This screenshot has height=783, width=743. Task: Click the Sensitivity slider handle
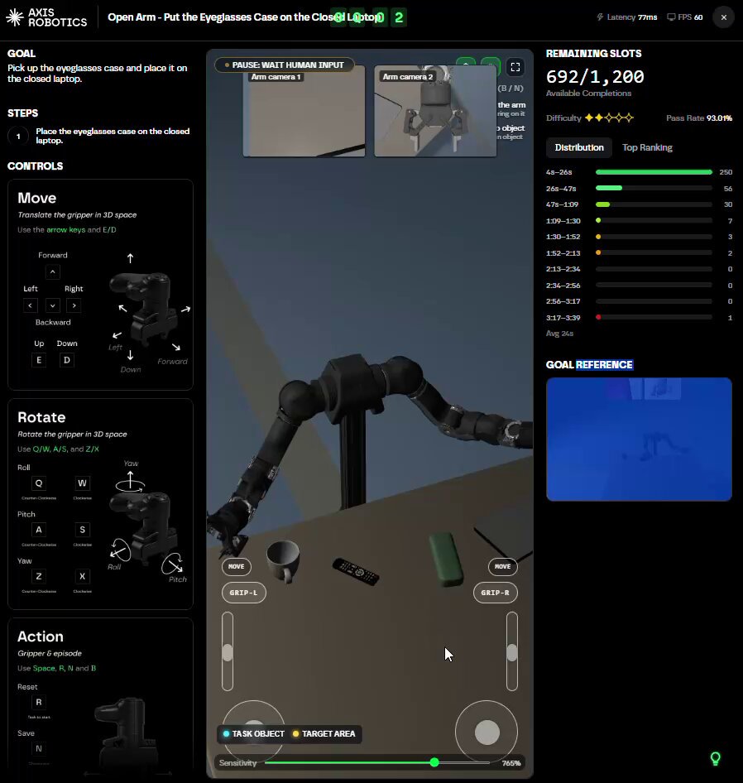click(434, 762)
